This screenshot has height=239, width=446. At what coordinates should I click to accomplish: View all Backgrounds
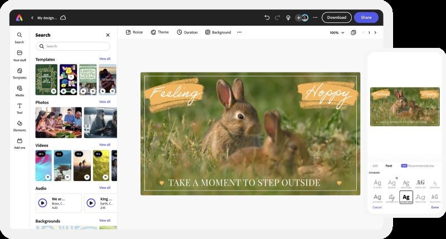(105, 221)
